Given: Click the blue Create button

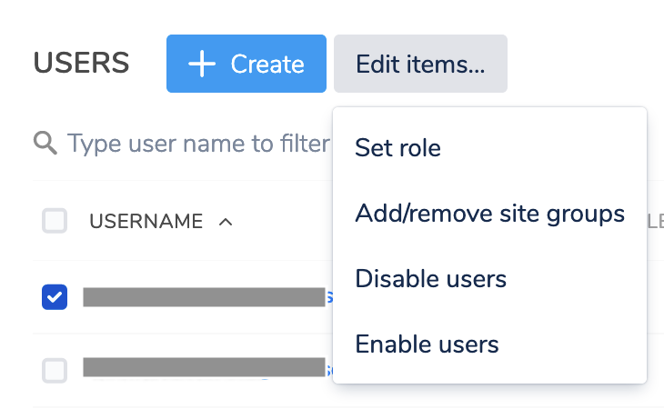Looking at the screenshot, I should point(246,64).
